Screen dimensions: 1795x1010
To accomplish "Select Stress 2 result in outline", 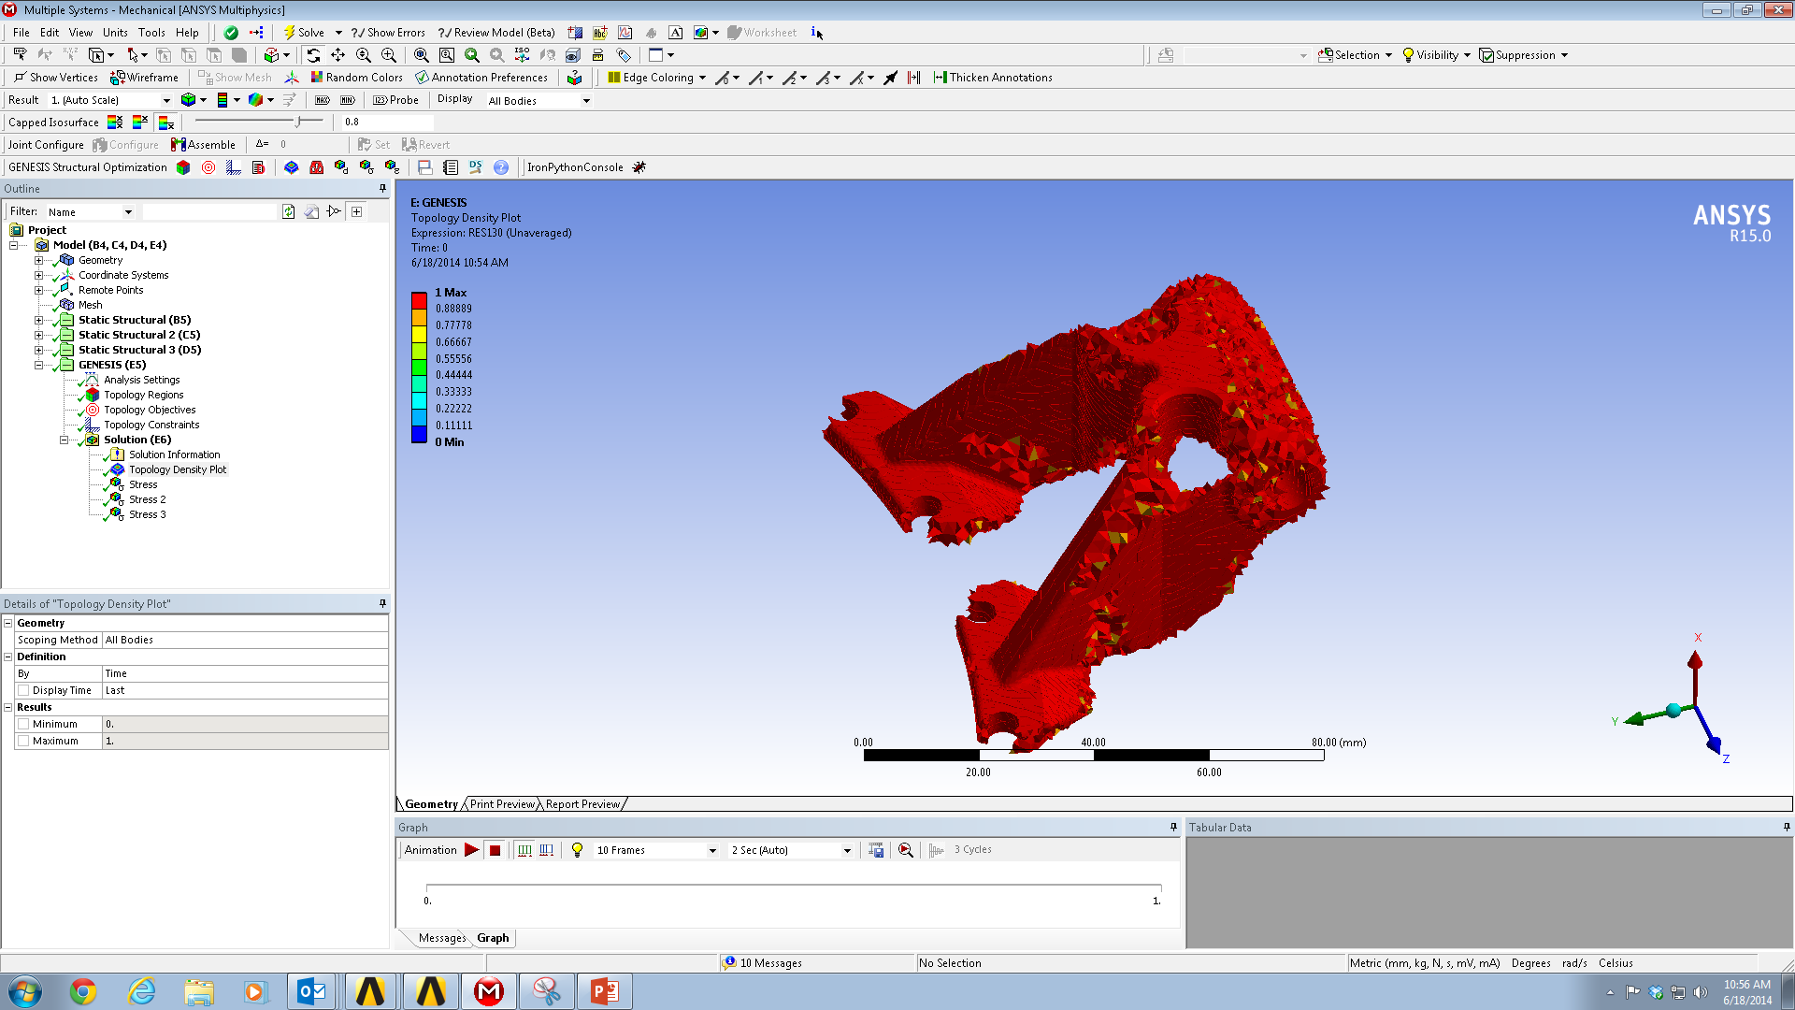I will [148, 499].
